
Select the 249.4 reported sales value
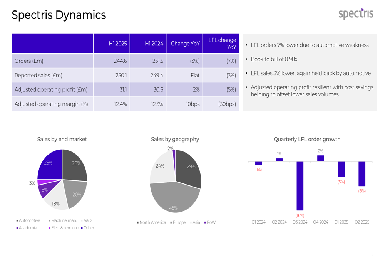[157, 76]
